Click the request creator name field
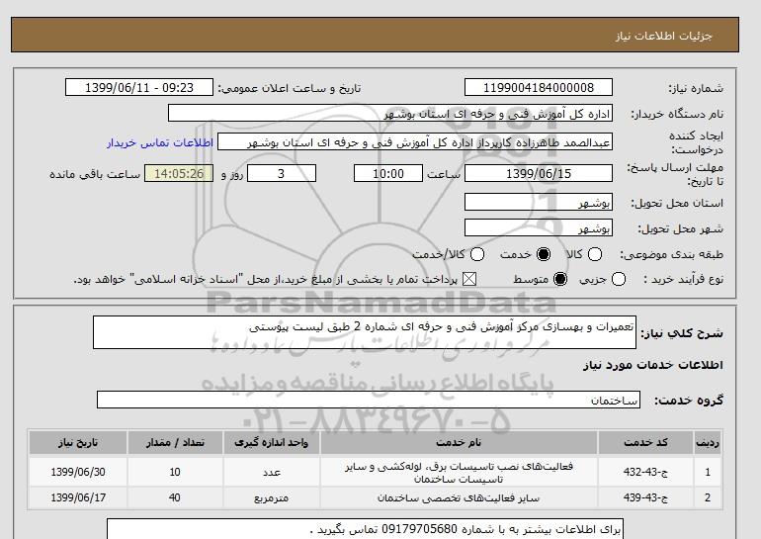The height and width of the screenshot is (539, 761). tap(415, 142)
